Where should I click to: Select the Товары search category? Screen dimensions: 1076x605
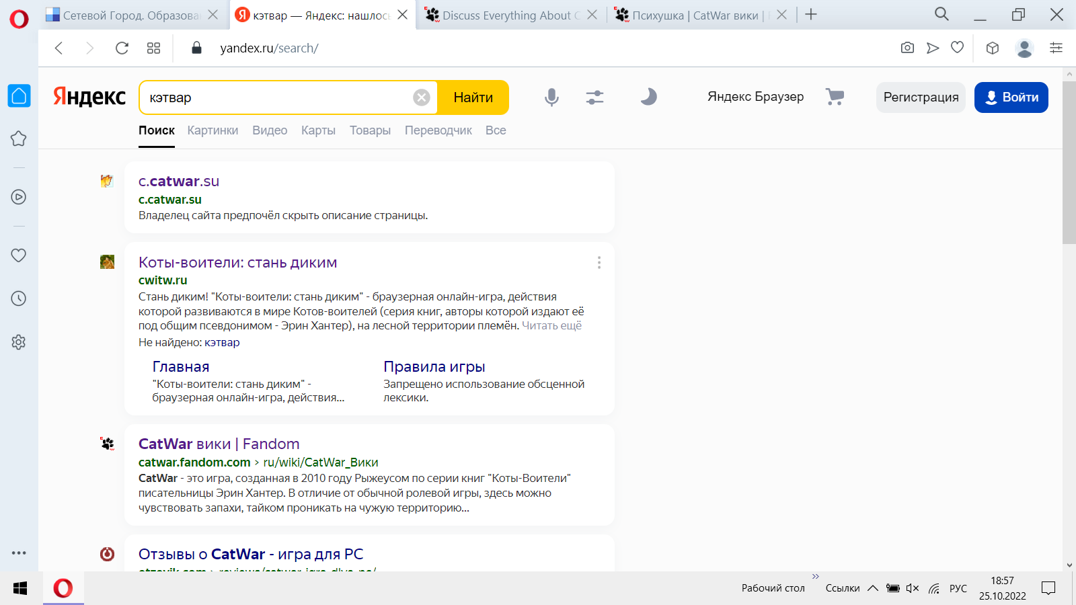pos(370,130)
